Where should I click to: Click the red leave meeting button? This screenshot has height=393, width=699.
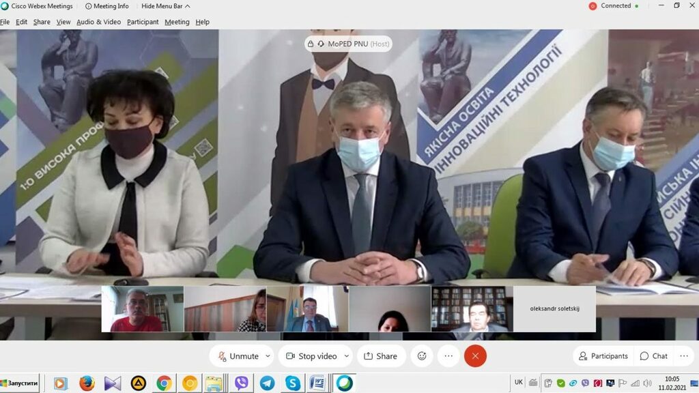coord(475,356)
